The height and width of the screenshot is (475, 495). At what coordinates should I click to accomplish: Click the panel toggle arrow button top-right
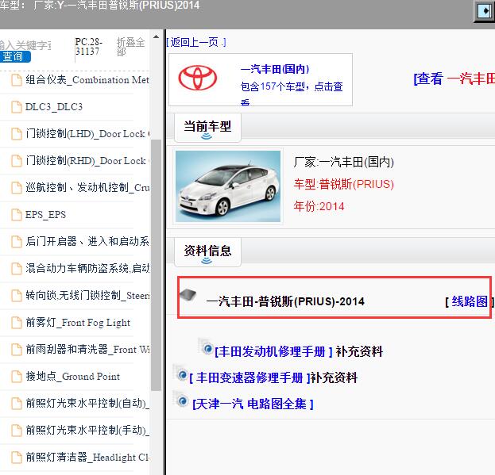[x=484, y=11]
